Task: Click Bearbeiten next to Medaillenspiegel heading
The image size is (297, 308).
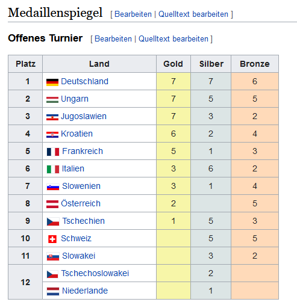Action: (x=133, y=14)
